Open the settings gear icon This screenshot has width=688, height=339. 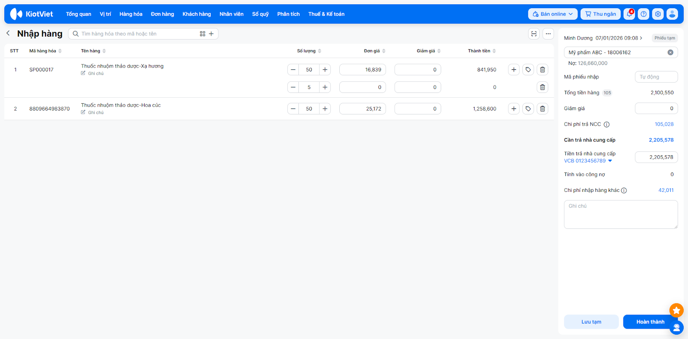pos(658,14)
